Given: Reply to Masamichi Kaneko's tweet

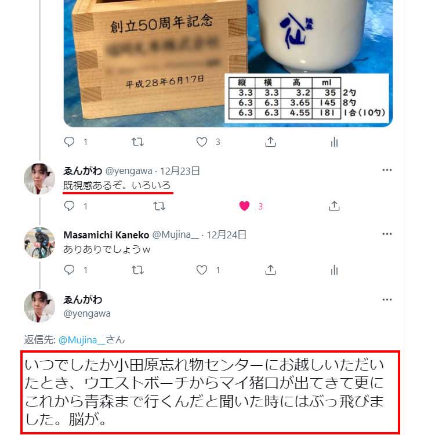Looking at the screenshot, I should 69,270.
